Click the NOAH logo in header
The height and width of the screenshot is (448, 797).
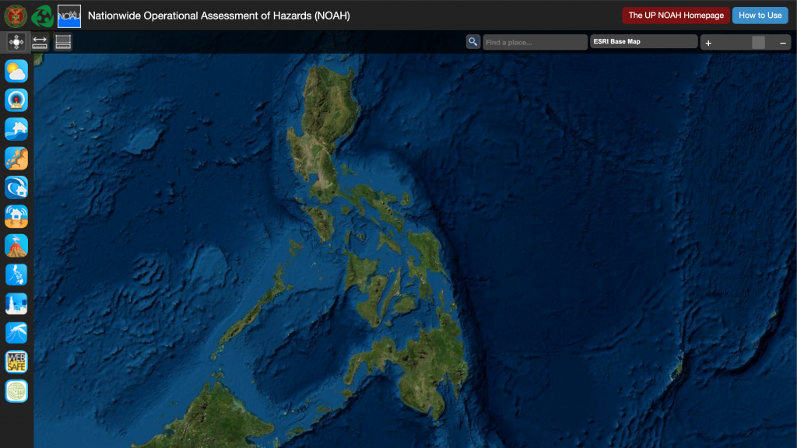(69, 16)
